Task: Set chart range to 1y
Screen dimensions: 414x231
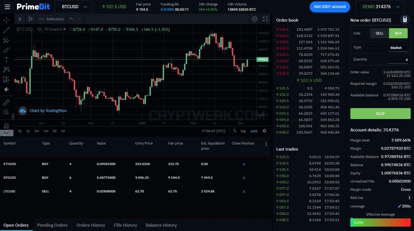Action: (x=28, y=131)
